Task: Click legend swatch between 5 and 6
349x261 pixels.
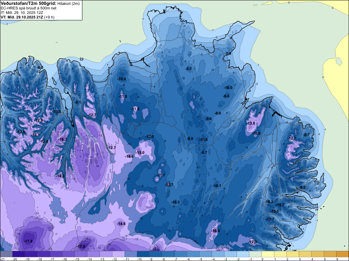Action: point(330,254)
